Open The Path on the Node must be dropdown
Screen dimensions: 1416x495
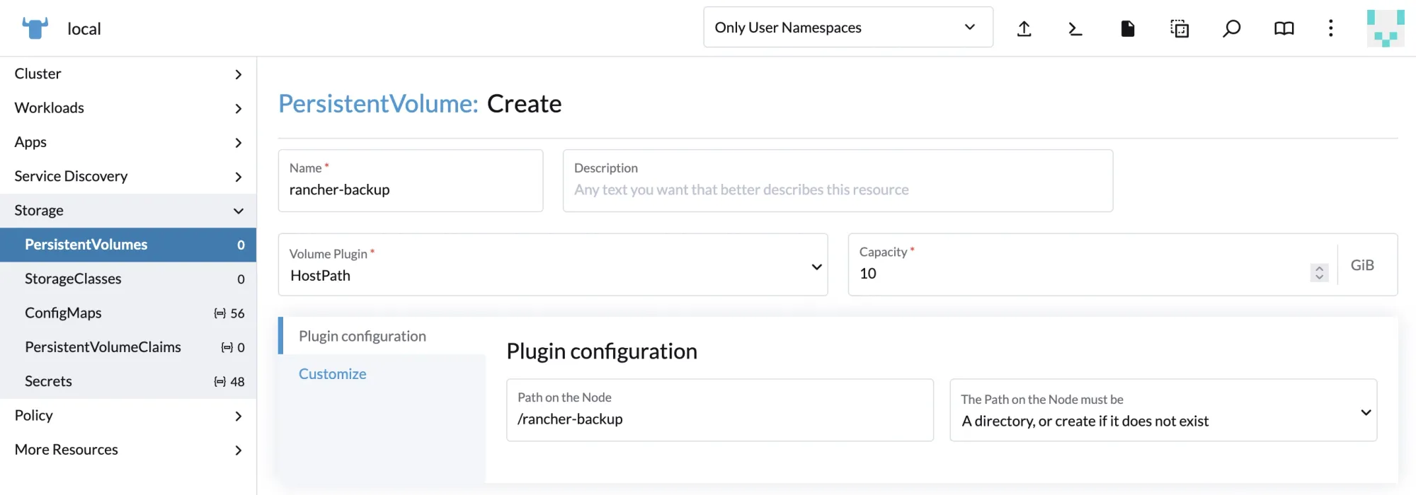(x=1163, y=410)
